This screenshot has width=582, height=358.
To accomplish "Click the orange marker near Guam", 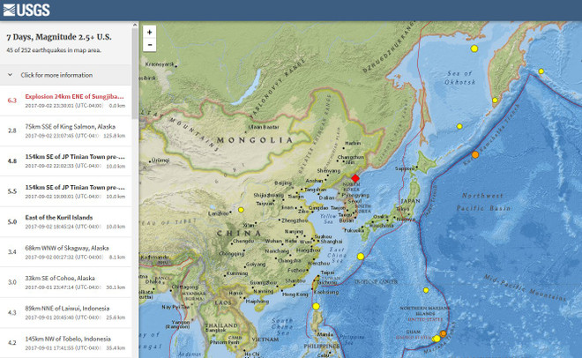I will click(443, 334).
